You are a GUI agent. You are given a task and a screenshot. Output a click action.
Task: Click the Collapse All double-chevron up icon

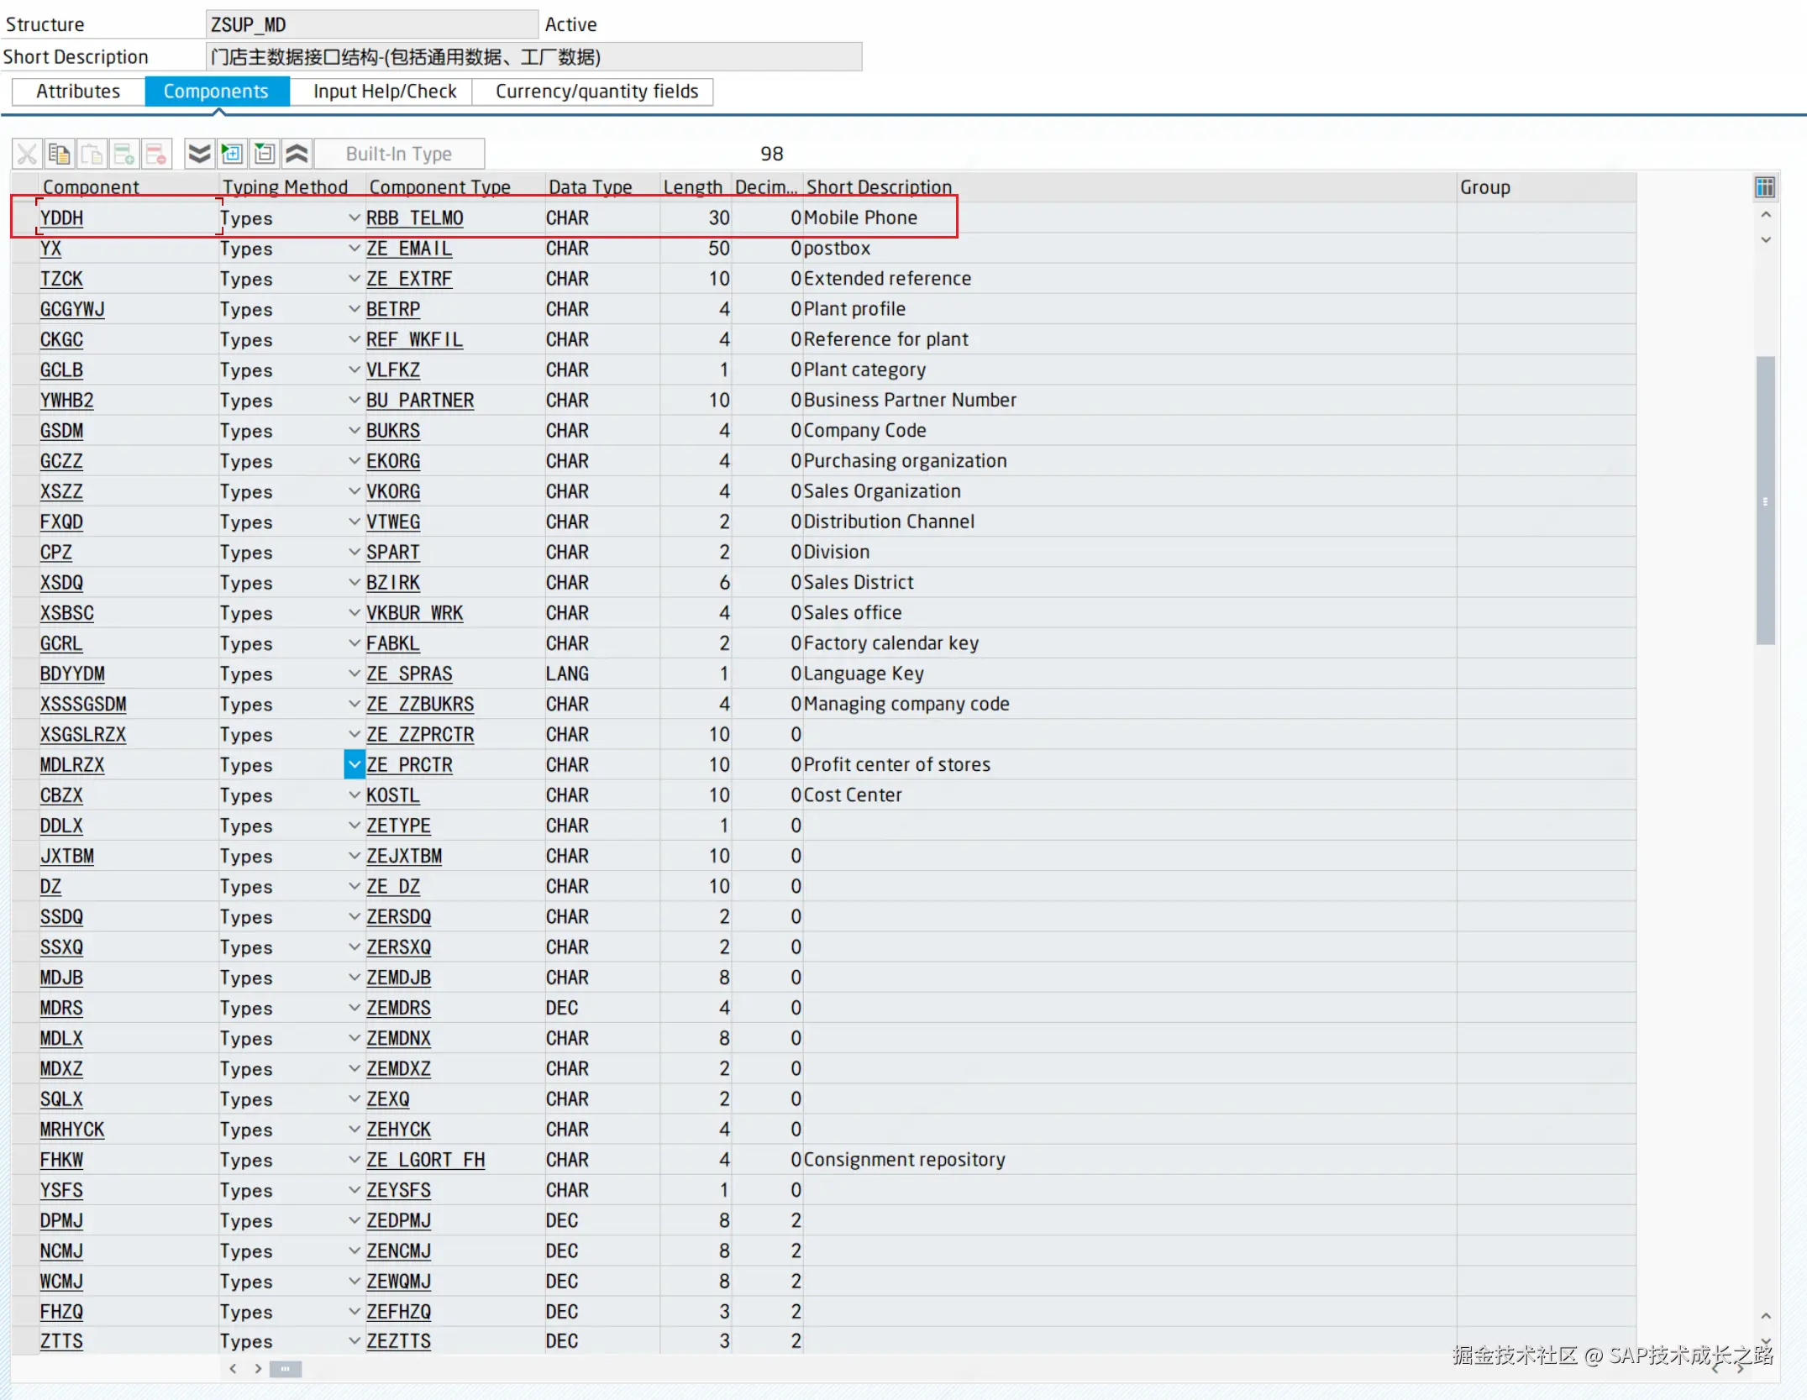pyautogui.click(x=297, y=154)
